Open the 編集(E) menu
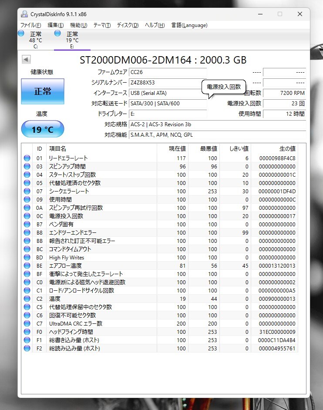Screen dimensions: 323x410 (55, 25)
